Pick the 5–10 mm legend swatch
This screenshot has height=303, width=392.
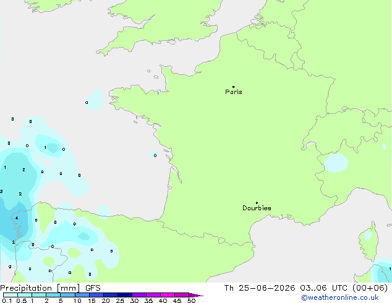click(67, 295)
